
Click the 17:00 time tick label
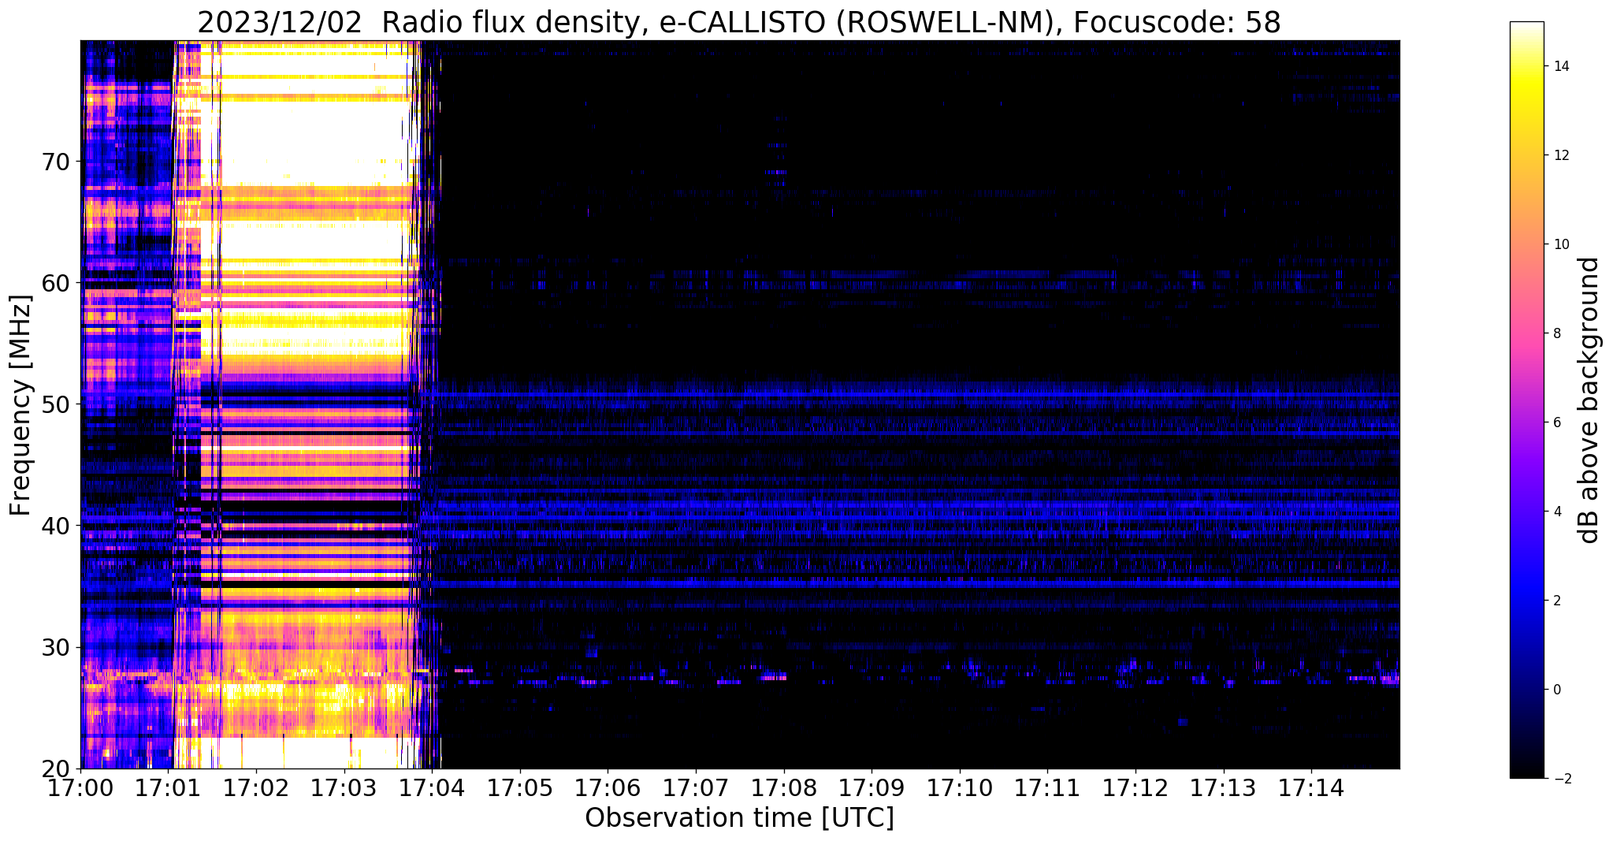81,787
